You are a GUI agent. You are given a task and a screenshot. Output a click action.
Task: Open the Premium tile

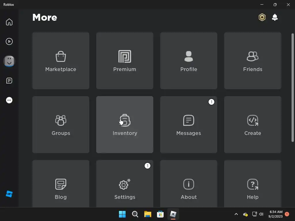tap(125, 61)
